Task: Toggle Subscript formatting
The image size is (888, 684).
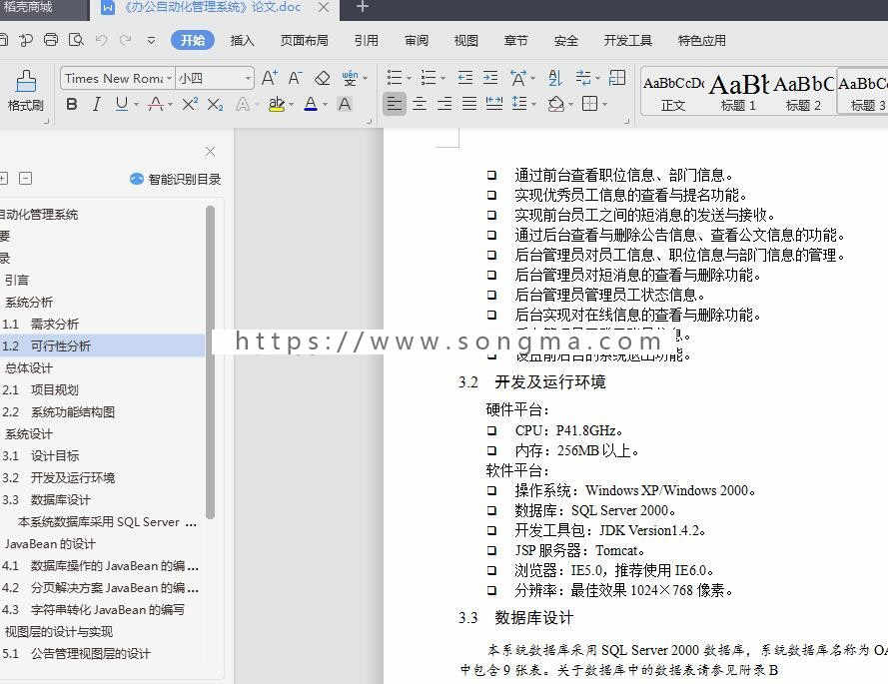Action: [x=215, y=104]
